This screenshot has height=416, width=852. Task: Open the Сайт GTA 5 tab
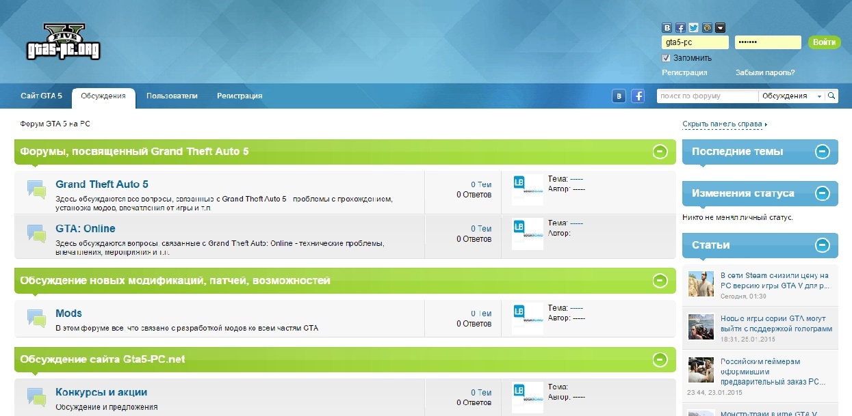pyautogui.click(x=41, y=96)
